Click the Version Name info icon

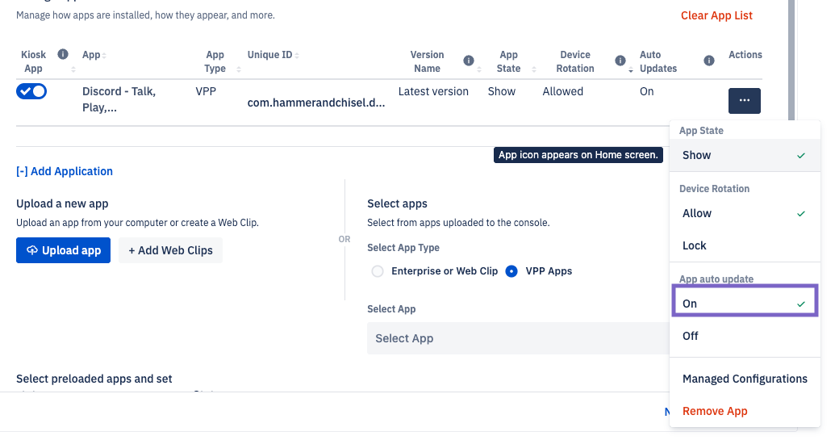[469, 61]
